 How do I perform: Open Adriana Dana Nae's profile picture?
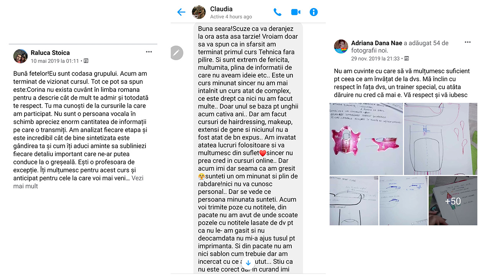(341, 46)
